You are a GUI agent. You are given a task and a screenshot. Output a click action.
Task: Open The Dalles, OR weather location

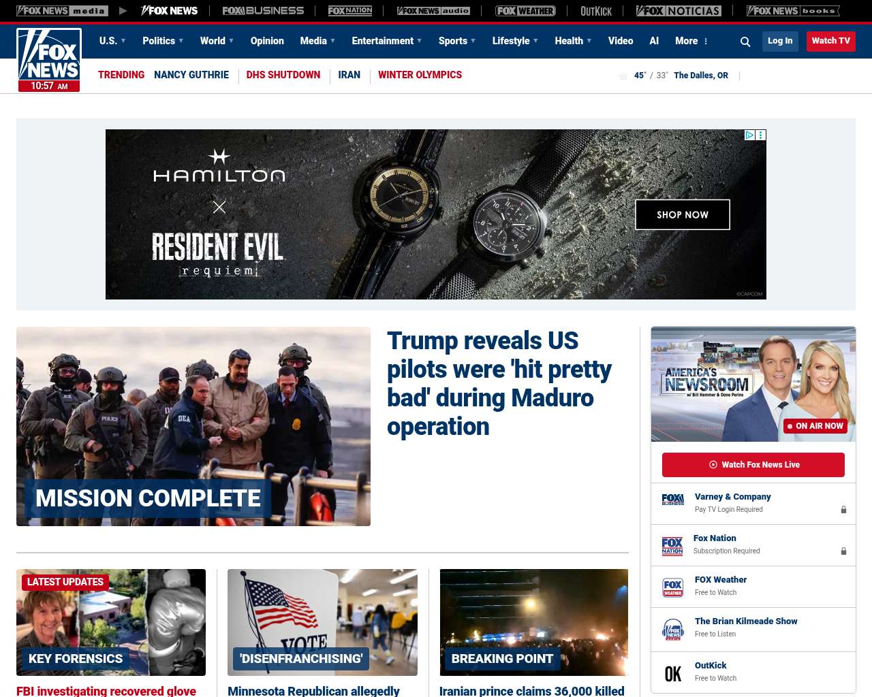click(x=701, y=76)
